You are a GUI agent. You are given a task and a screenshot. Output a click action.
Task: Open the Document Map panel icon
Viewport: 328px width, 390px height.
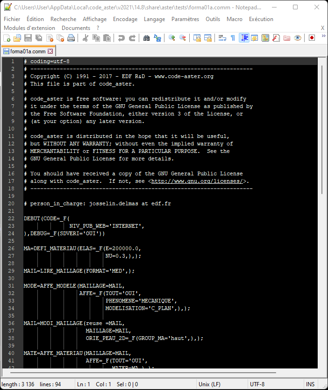[265, 38]
